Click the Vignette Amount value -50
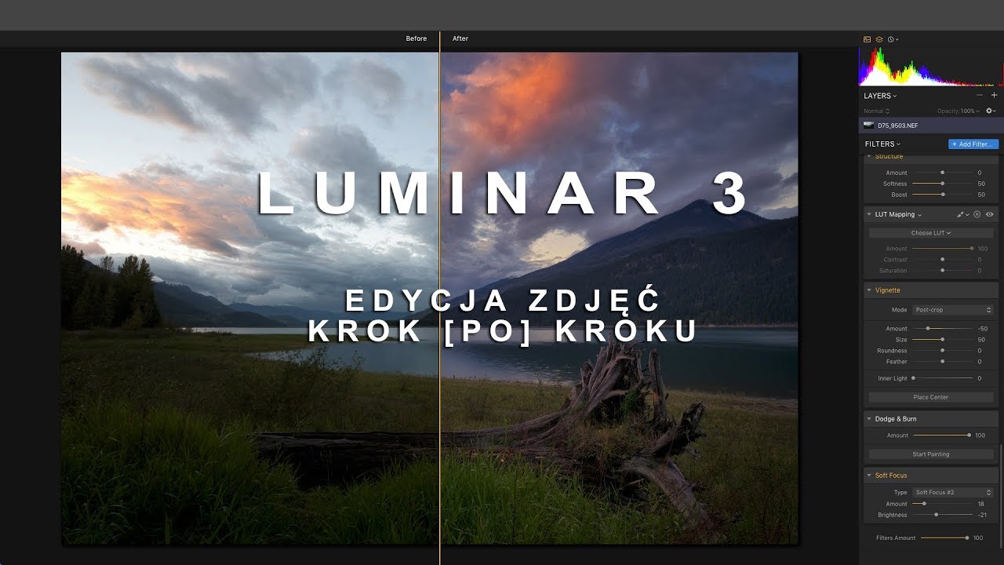This screenshot has width=1004, height=565. click(x=983, y=329)
